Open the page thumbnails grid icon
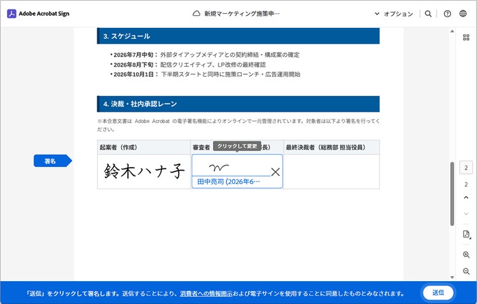477x304 pixels. (x=466, y=37)
